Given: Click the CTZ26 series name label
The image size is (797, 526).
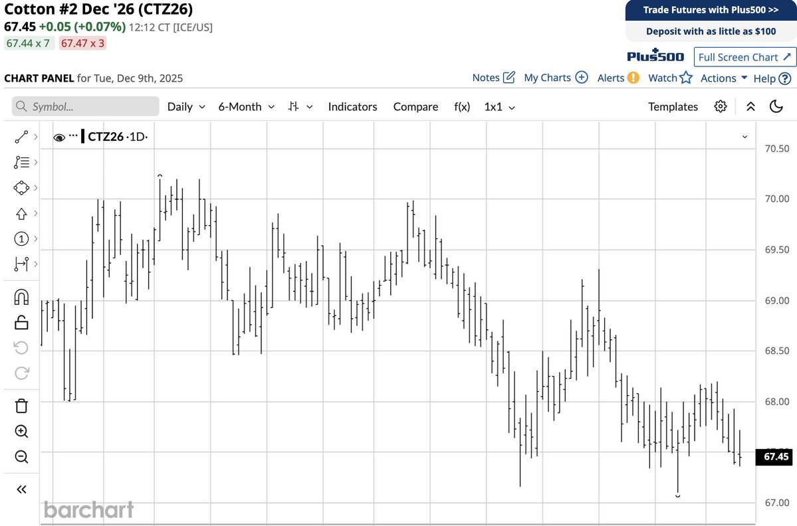Looking at the screenshot, I should [106, 137].
